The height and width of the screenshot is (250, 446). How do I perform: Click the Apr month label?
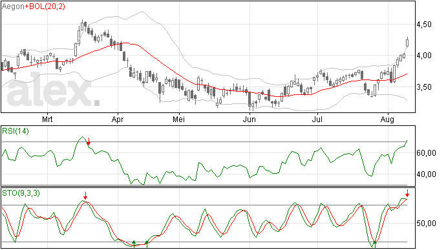(x=118, y=119)
